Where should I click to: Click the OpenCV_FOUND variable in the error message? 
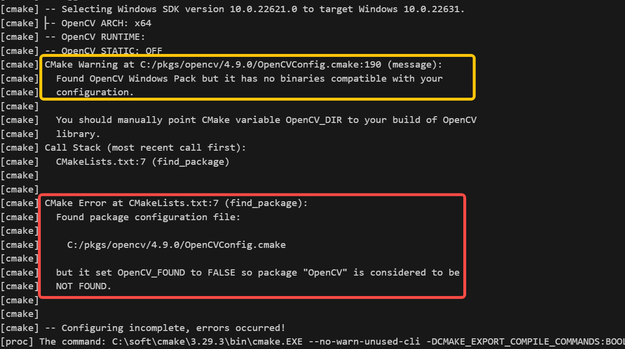point(151,272)
